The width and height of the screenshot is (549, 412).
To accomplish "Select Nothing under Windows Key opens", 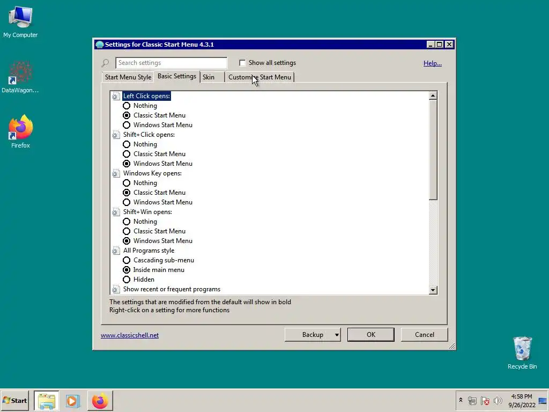I will click(x=127, y=183).
